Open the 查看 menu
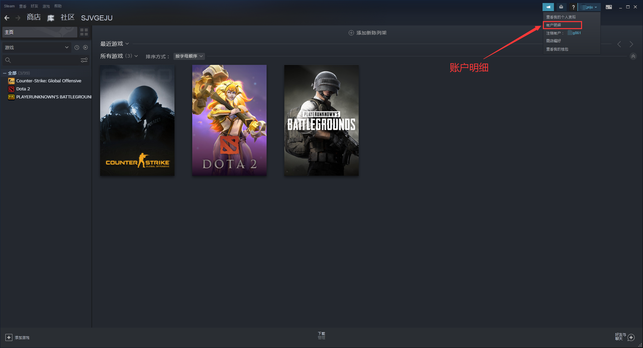This screenshot has height=348, width=643. 23,6
